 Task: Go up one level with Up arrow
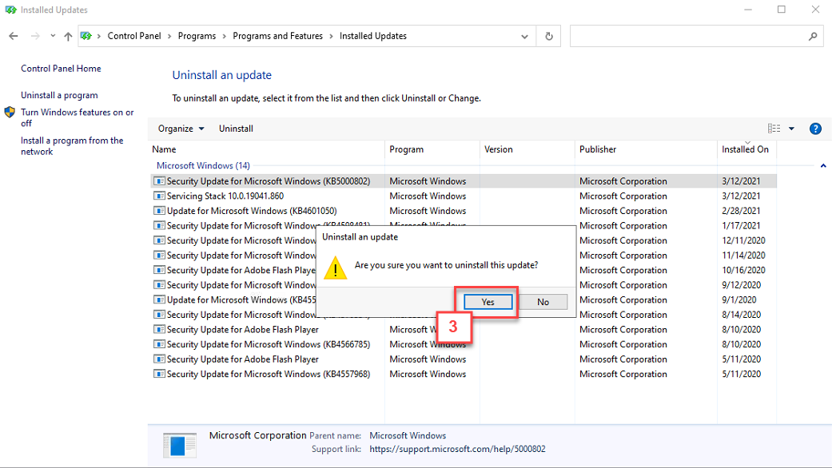[68, 36]
